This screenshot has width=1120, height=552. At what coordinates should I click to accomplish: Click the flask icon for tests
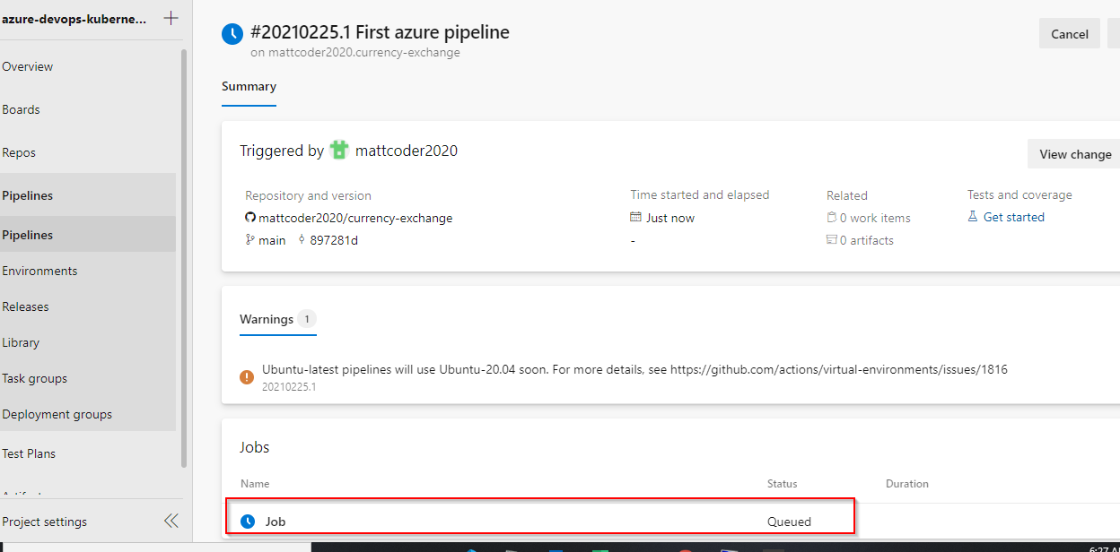pyautogui.click(x=973, y=217)
